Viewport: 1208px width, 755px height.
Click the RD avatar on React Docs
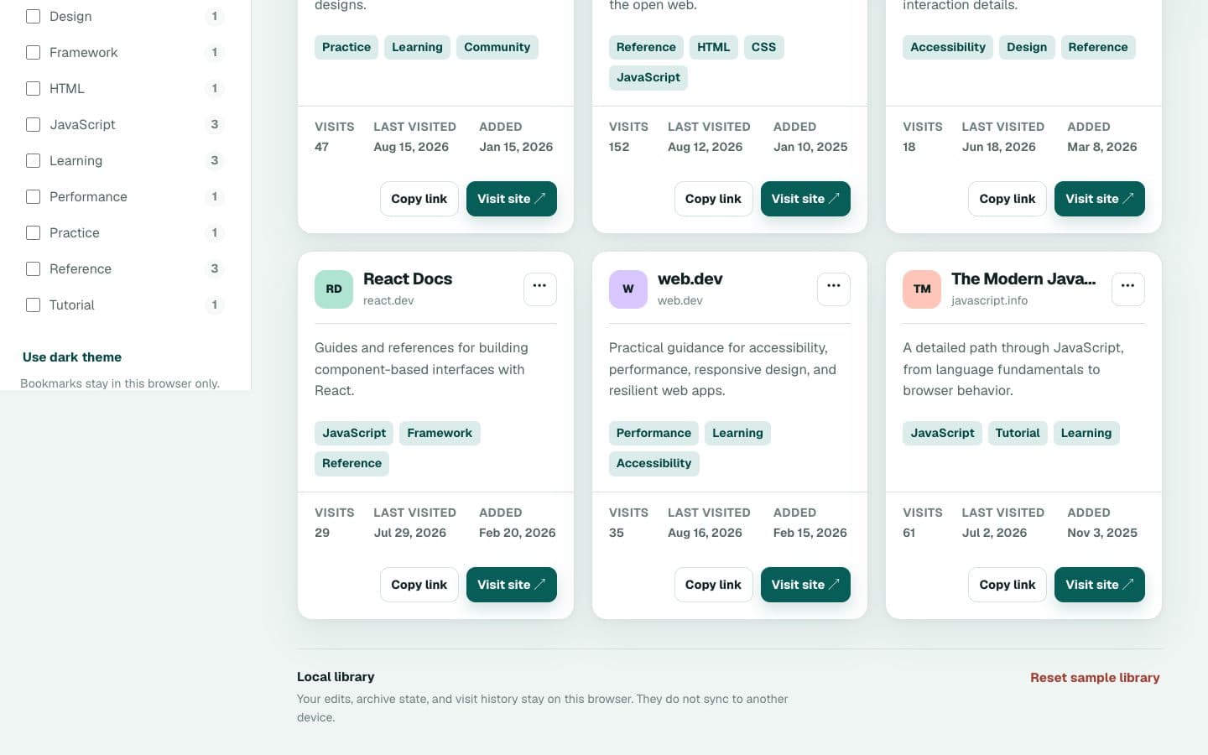point(334,289)
